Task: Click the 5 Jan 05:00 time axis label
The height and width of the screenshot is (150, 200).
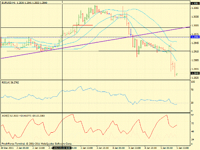Action: 167,148
